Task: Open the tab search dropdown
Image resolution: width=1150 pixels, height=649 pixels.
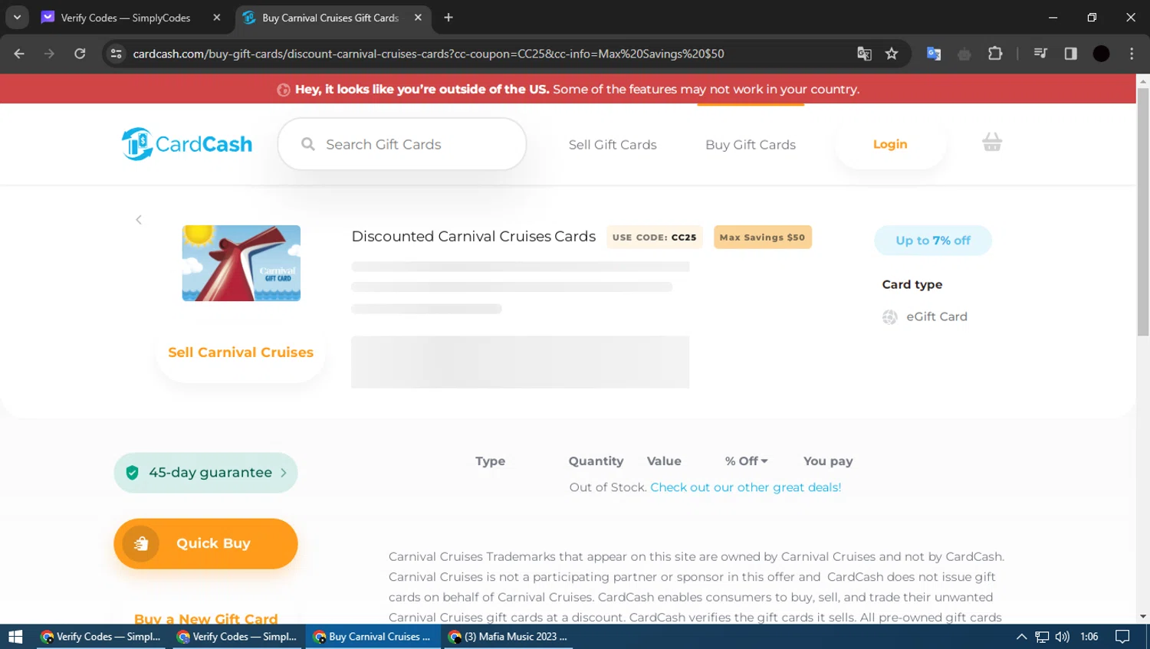Action: click(17, 18)
